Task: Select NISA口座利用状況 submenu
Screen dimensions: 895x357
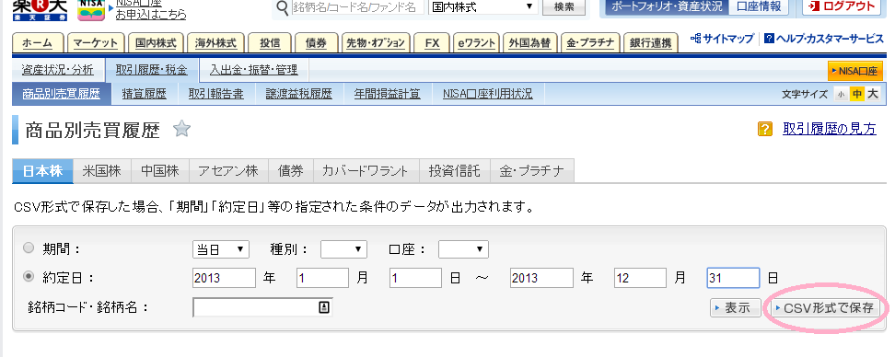Action: tap(487, 94)
